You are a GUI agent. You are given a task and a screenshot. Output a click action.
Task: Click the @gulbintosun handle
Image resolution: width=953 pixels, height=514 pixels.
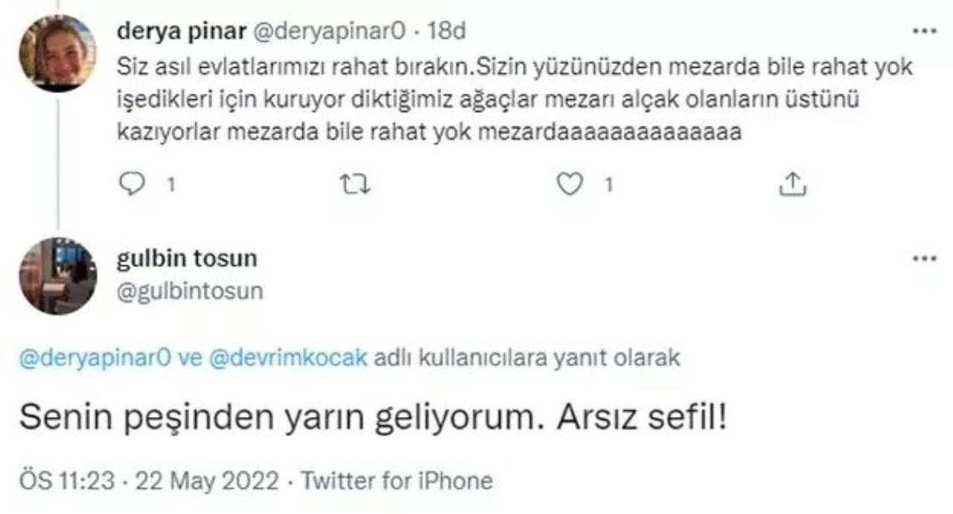[x=191, y=290]
